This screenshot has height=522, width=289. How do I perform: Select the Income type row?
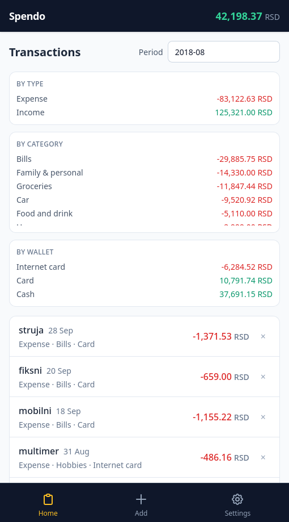(144, 112)
